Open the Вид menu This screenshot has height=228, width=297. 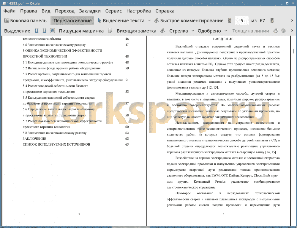point(46,11)
